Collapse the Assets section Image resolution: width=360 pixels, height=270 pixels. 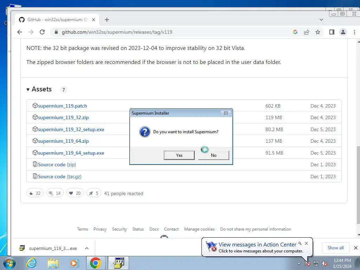(39, 89)
